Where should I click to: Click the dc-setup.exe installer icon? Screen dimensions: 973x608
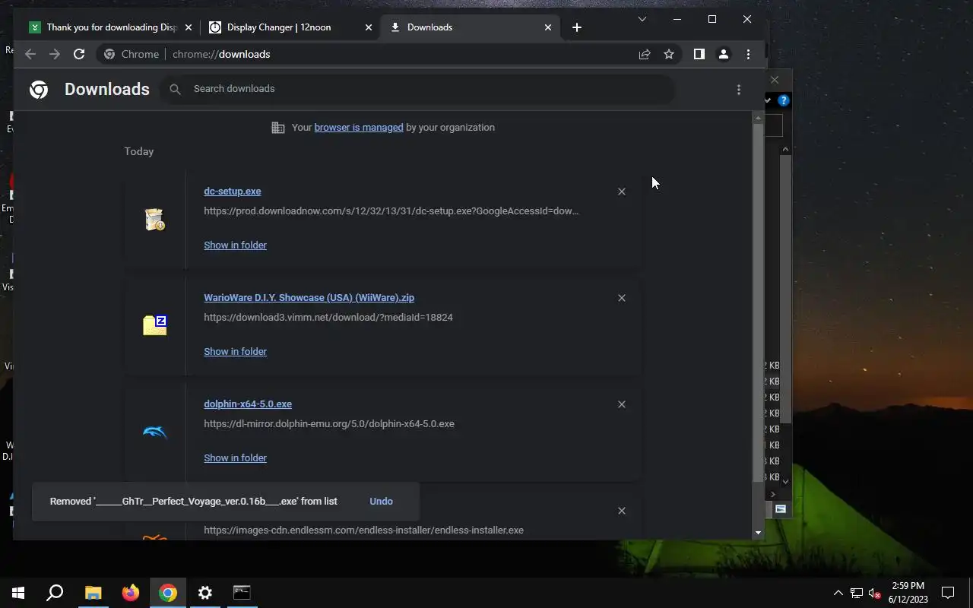155,220
